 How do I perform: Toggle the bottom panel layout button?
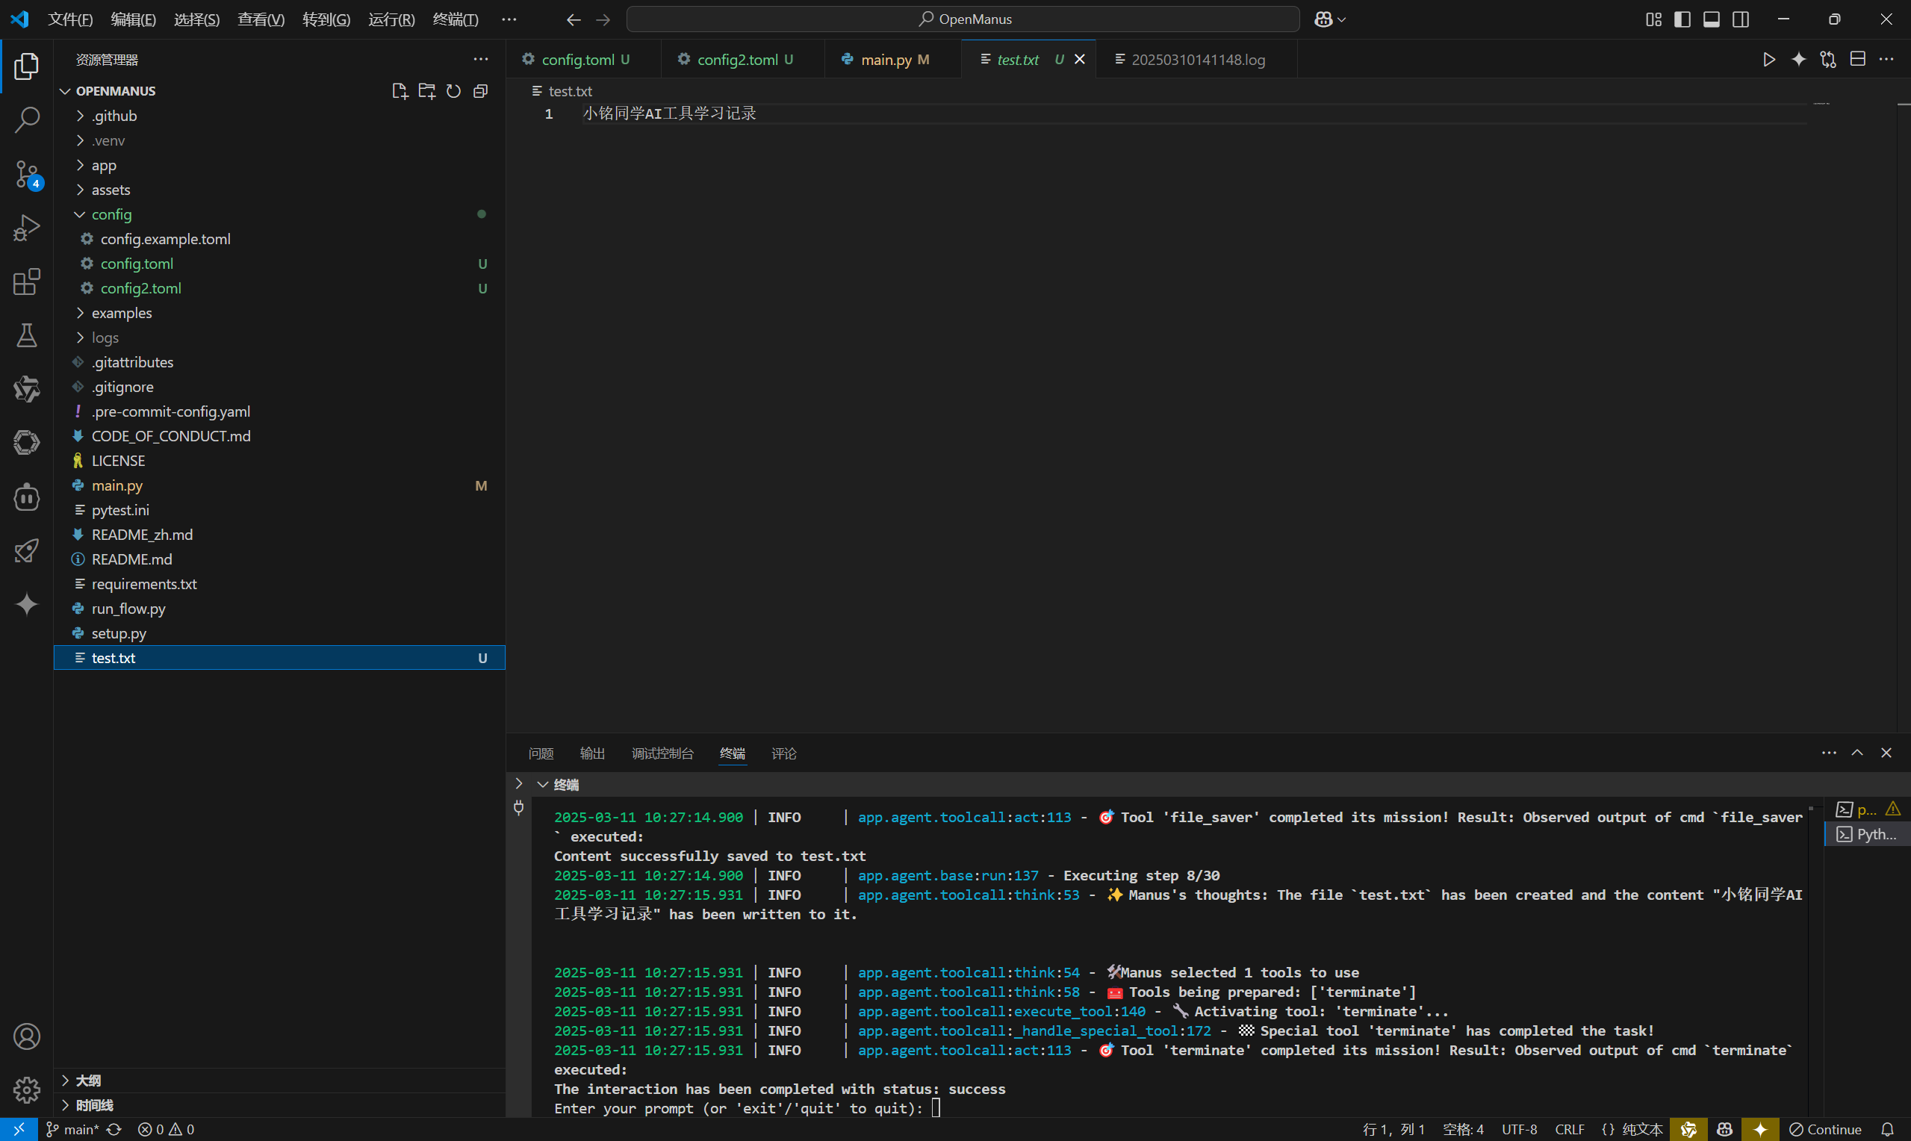tap(1711, 20)
